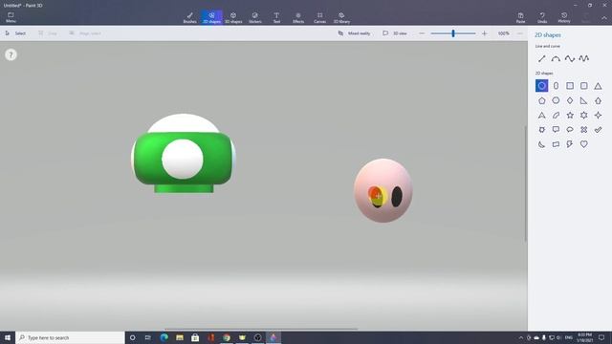Open the History panel
This screenshot has height=344, width=612.
564,17
